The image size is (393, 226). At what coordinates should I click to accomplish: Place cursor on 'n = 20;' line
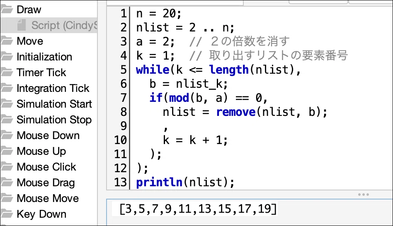pos(159,13)
